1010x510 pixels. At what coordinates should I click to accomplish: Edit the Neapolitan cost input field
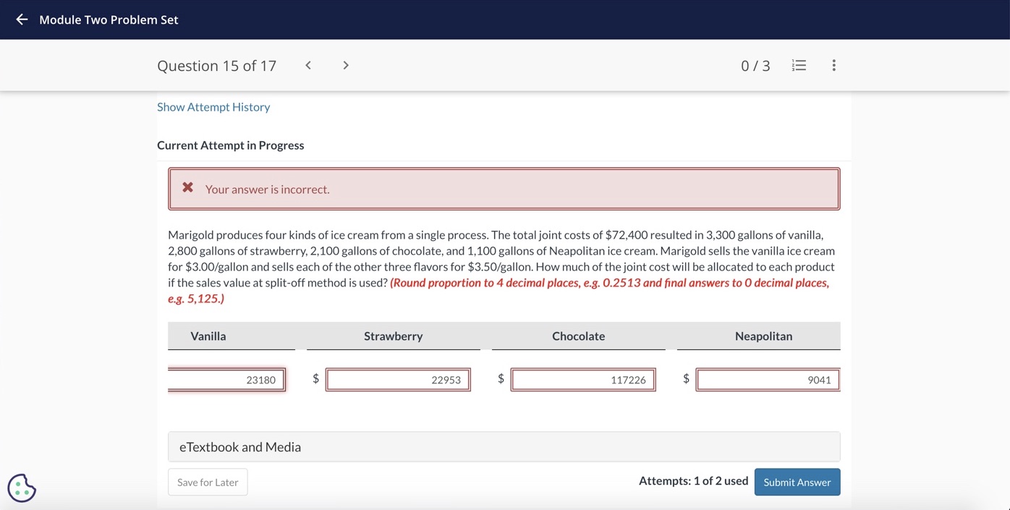(768, 380)
